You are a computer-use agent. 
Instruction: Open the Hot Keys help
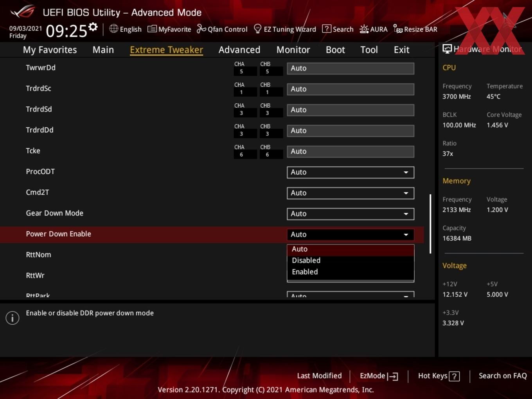(x=439, y=376)
